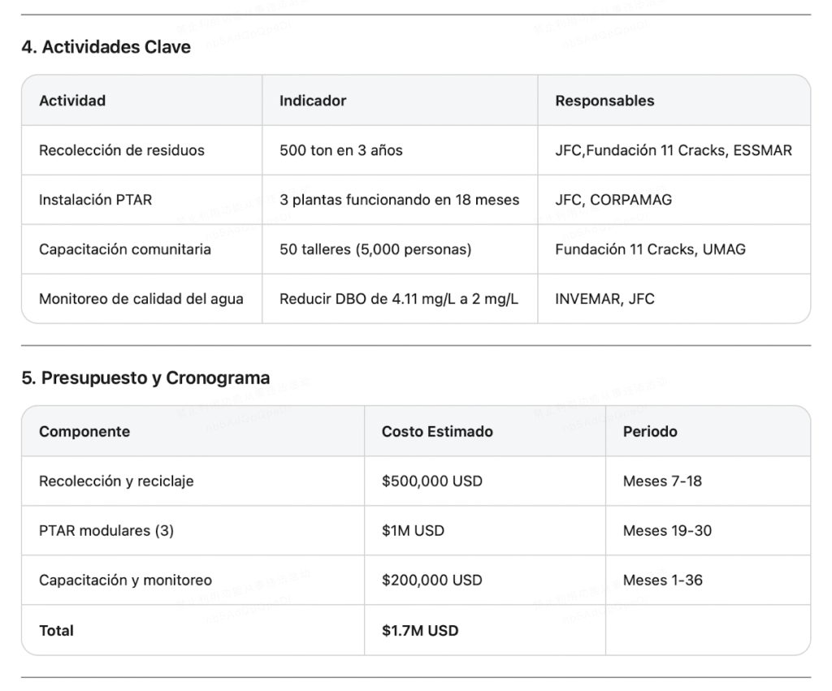
Task: Select the 'INVEMAR, JFC' cell
Action: [x=604, y=299]
